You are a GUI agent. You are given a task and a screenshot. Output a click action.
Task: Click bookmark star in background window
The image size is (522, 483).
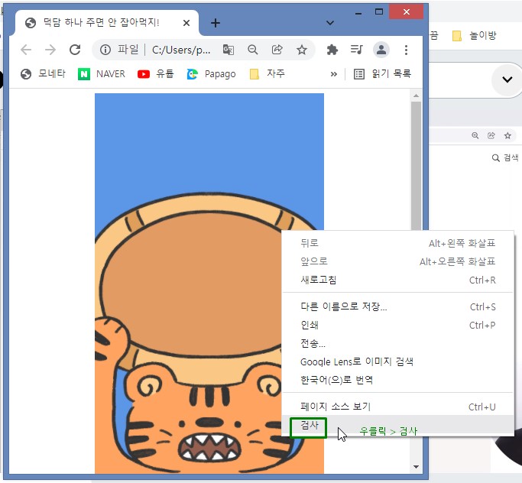(x=507, y=135)
